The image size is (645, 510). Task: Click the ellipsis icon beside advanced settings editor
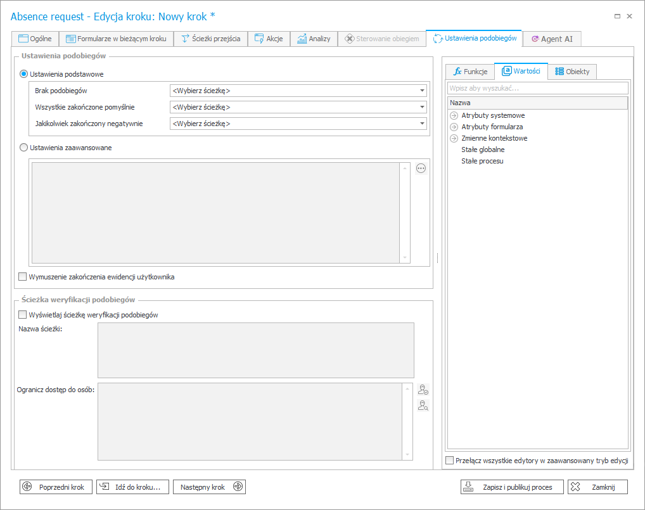(x=421, y=169)
